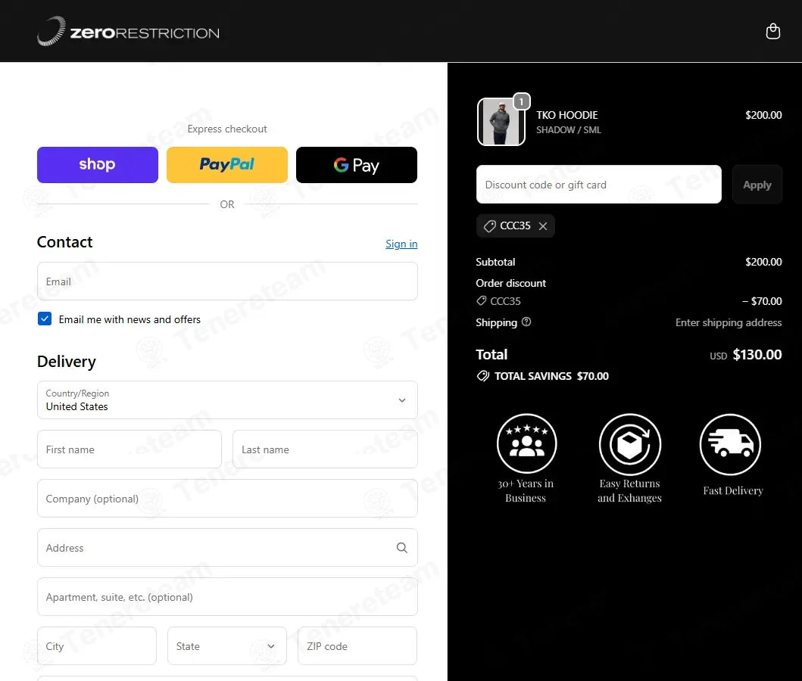Choose PayPal express checkout

227,164
